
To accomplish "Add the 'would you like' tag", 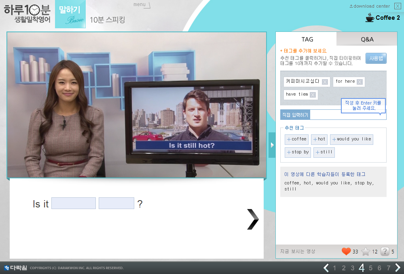I will point(351,139).
